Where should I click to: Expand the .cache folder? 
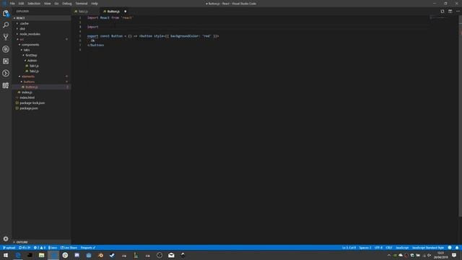pyautogui.click(x=41, y=23)
